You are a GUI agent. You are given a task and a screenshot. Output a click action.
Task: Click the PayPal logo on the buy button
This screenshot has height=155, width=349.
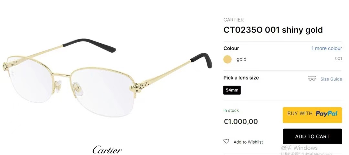point(326,114)
